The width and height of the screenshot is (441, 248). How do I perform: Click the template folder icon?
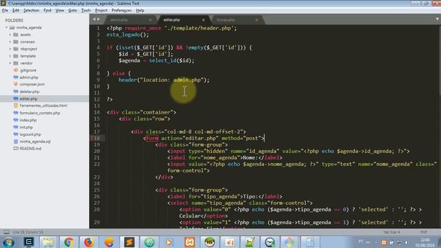pyautogui.click(x=16, y=56)
